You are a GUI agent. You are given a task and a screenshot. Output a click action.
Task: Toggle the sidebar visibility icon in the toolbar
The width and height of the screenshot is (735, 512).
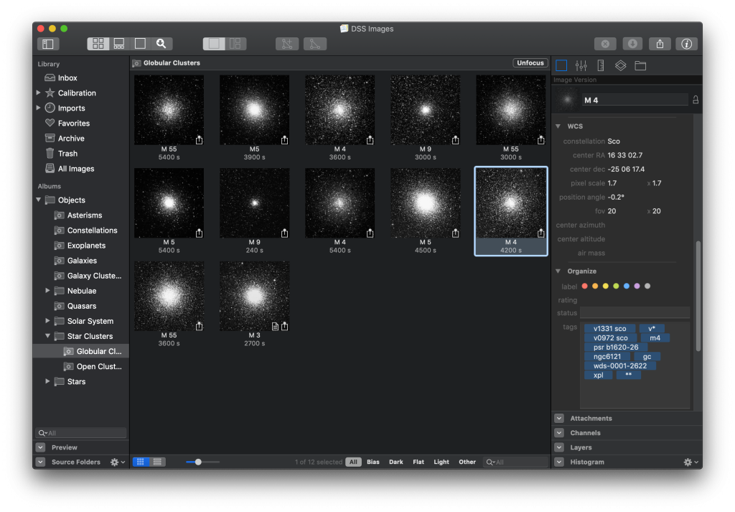point(47,43)
